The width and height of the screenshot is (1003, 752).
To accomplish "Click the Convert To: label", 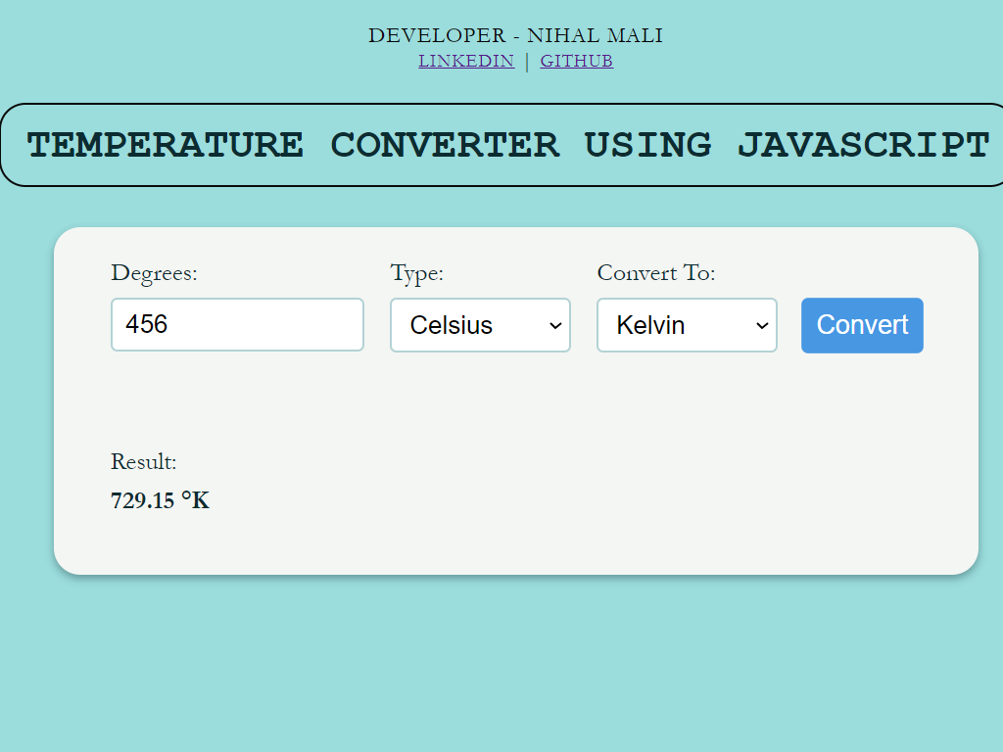I will pos(656,273).
